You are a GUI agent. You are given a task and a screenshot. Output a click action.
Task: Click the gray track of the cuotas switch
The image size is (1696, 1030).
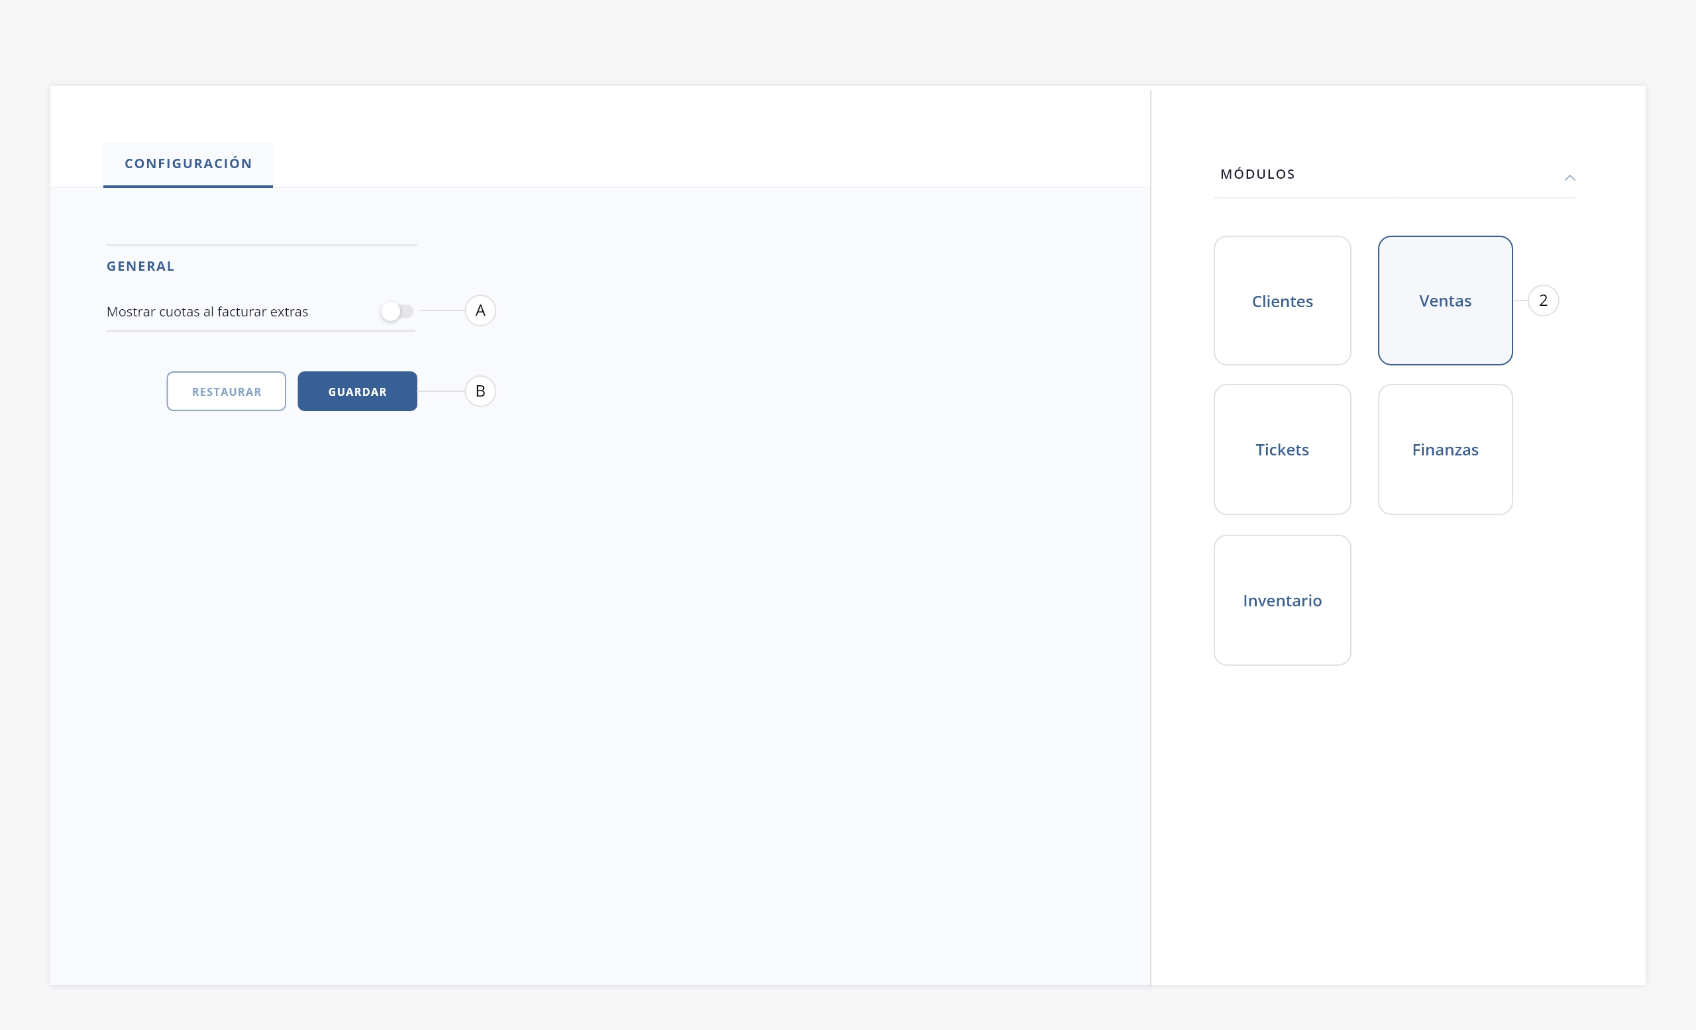point(408,312)
